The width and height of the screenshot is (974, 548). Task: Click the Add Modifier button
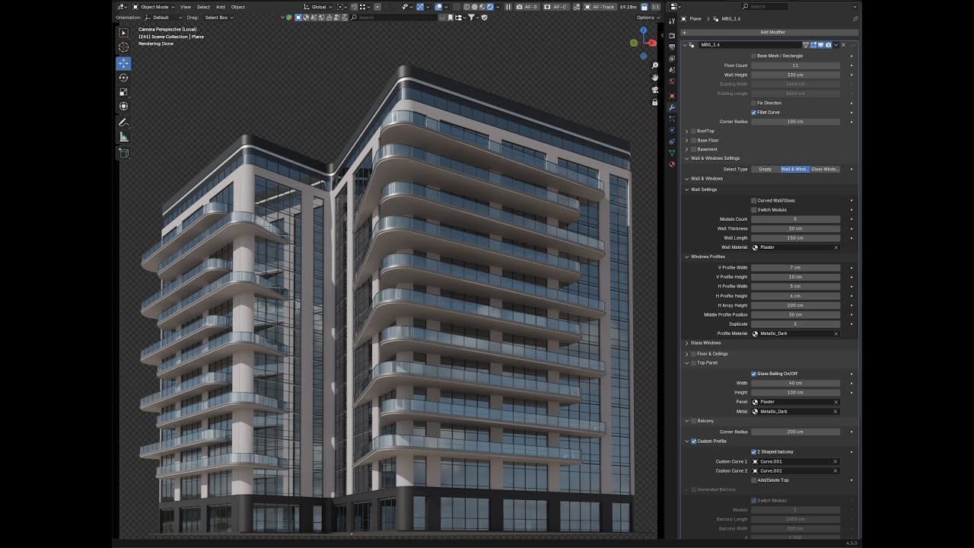(770, 32)
